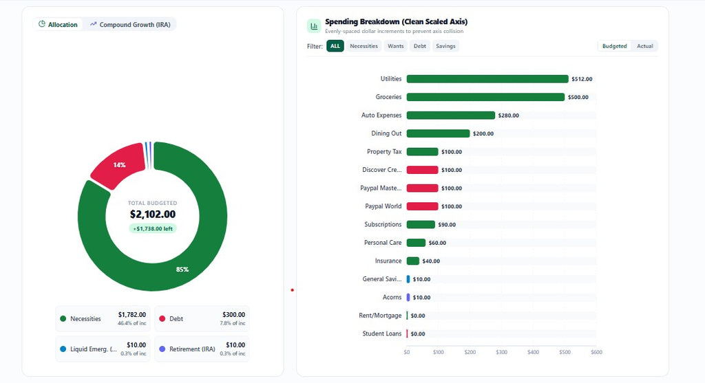
Task: Click the $2,102.00 total budgeted value
Action: (x=153, y=214)
